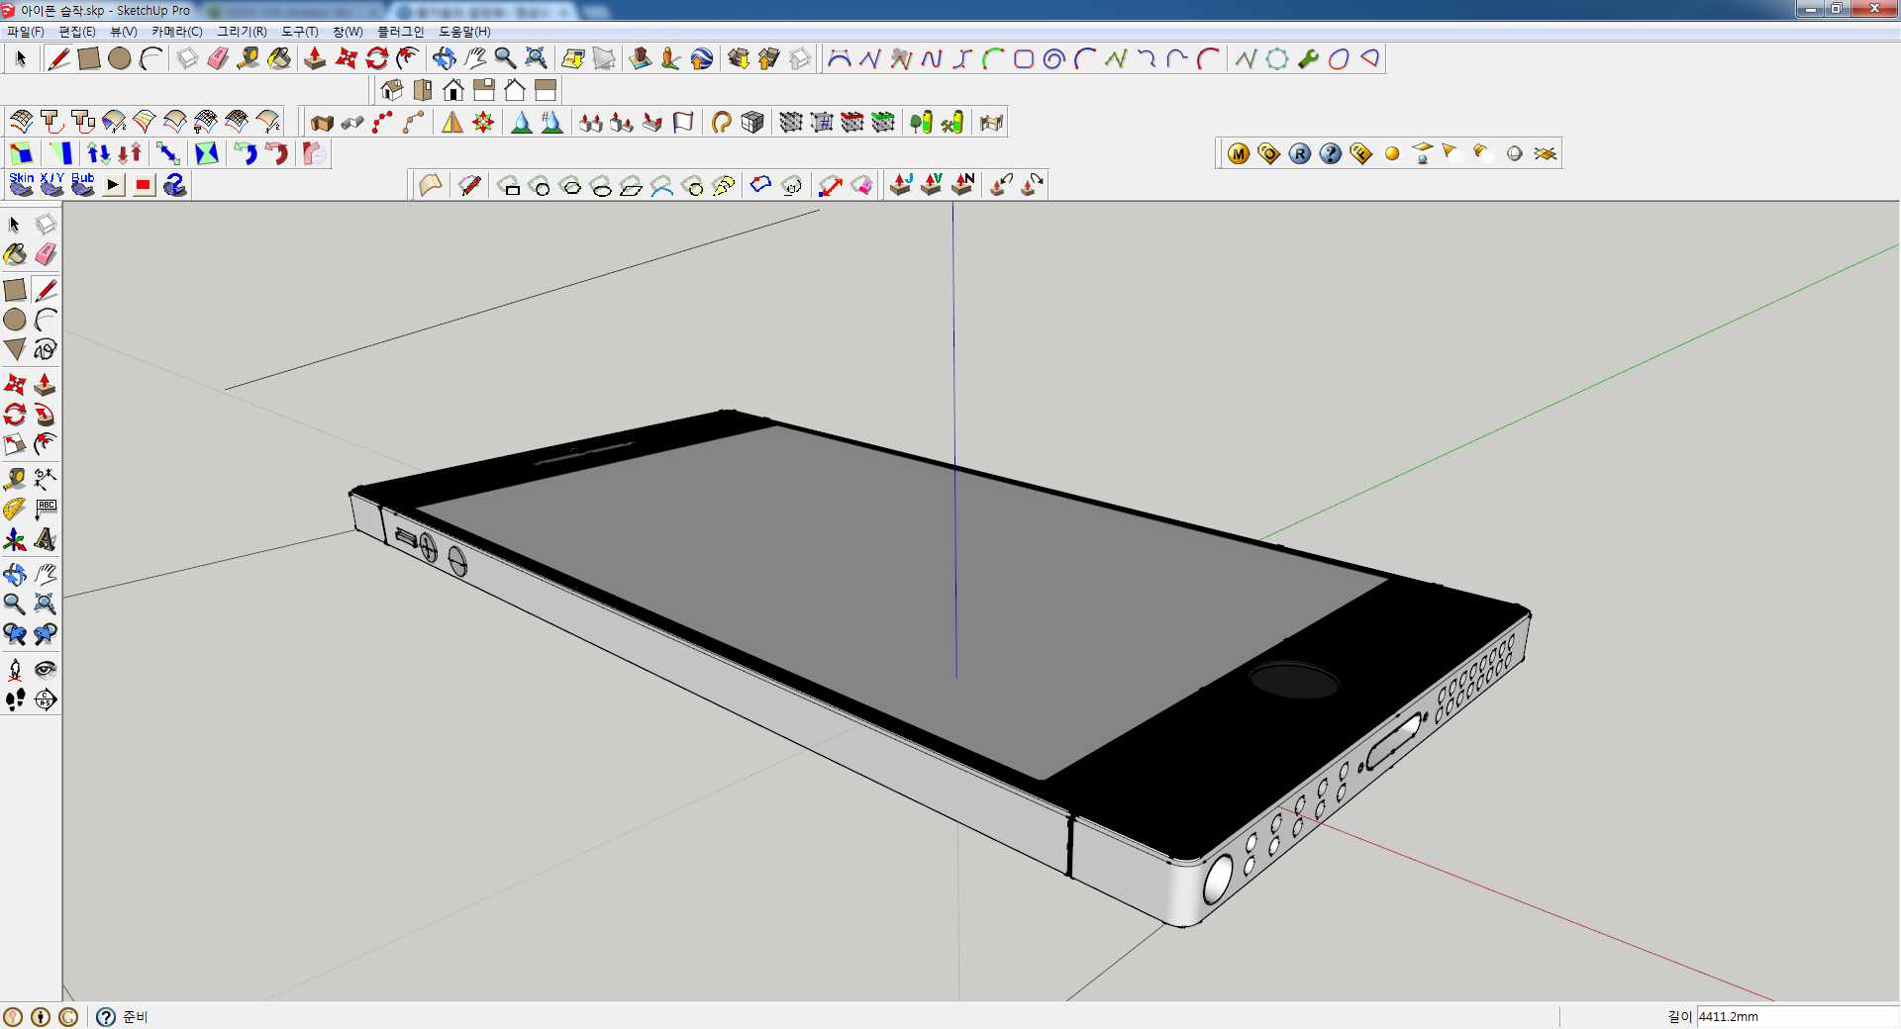Select the 3D Text tool
This screenshot has width=1901, height=1029.
tap(46, 539)
